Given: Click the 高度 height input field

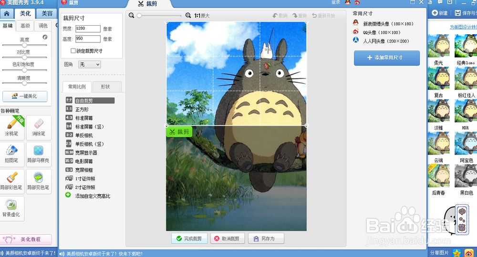Looking at the screenshot, I should pyautogui.click(x=88, y=39).
